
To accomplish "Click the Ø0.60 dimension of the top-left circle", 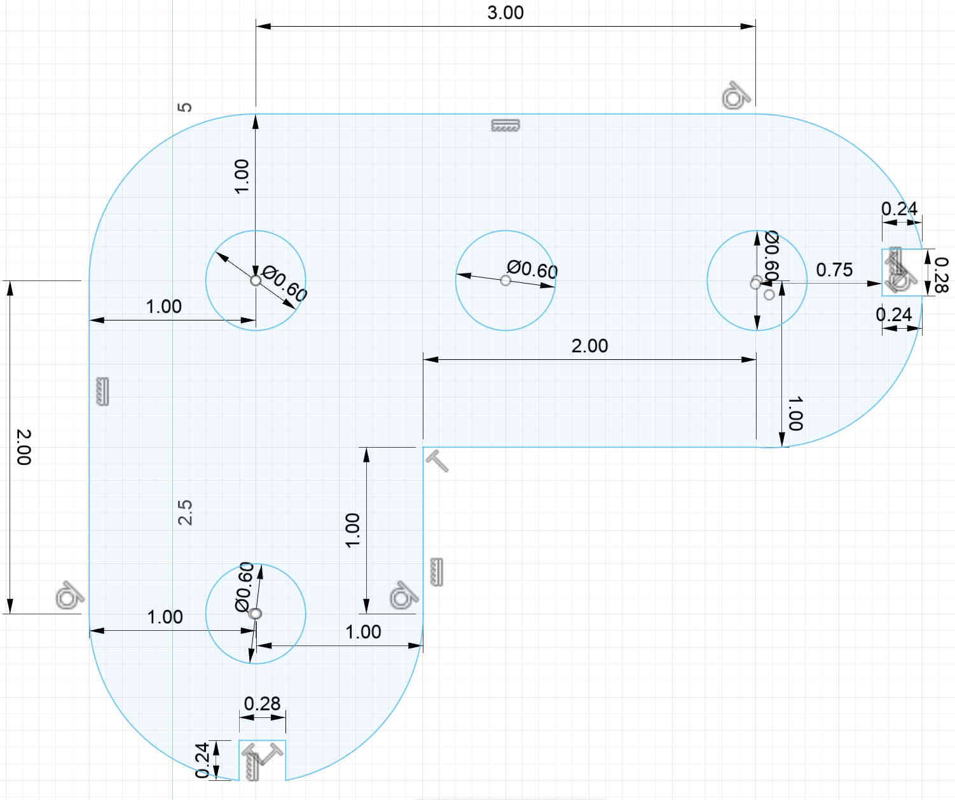I will (285, 284).
